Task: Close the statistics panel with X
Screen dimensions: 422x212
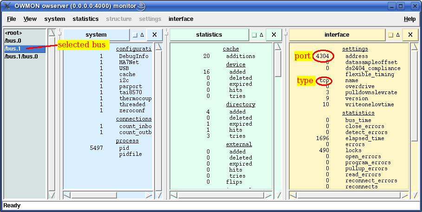Action: click(274, 35)
